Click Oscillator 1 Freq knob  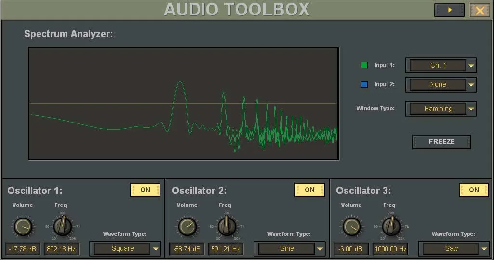coord(62,226)
